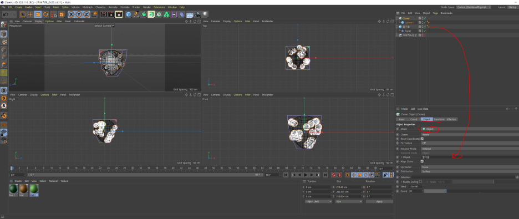Click the Play forward button in timeline
The width and height of the screenshot is (519, 219).
click(306, 175)
